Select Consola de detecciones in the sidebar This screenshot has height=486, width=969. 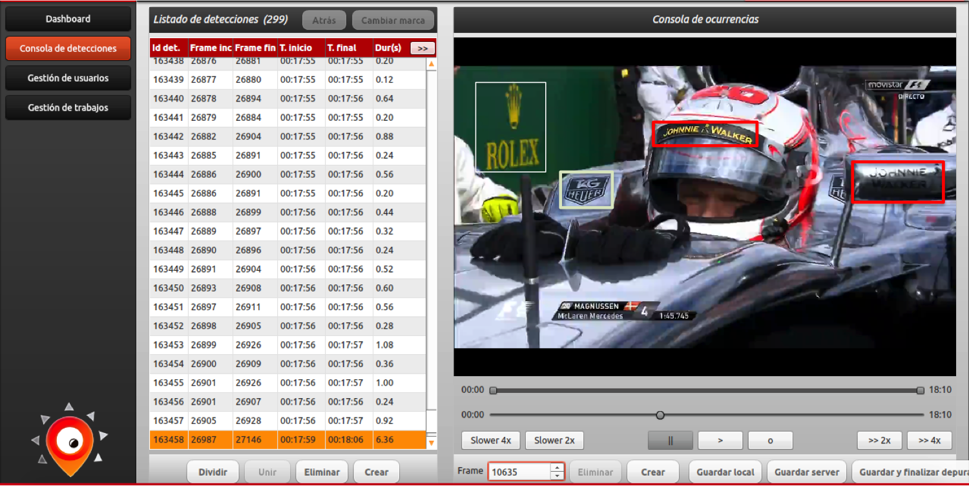coord(68,48)
